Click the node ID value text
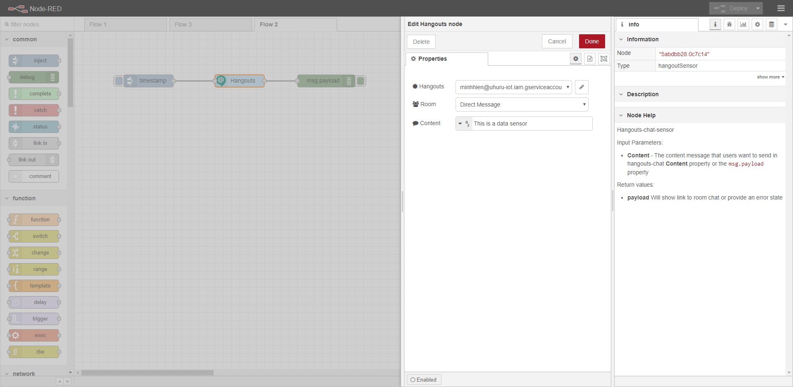The height and width of the screenshot is (387, 793). 684,54
